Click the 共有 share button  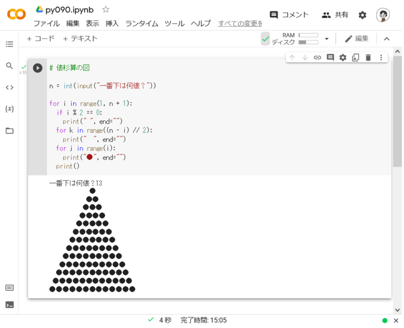(x=335, y=15)
